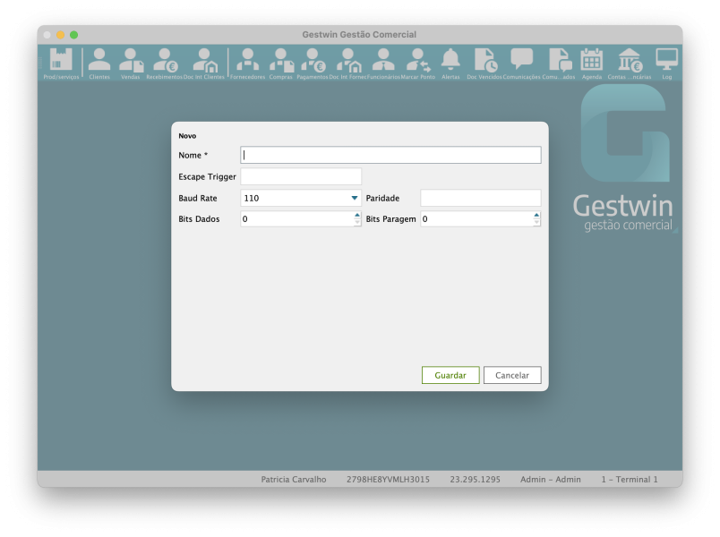Screen dimensions: 720x537
Task: Open the Fornecedores module
Action: click(x=247, y=63)
